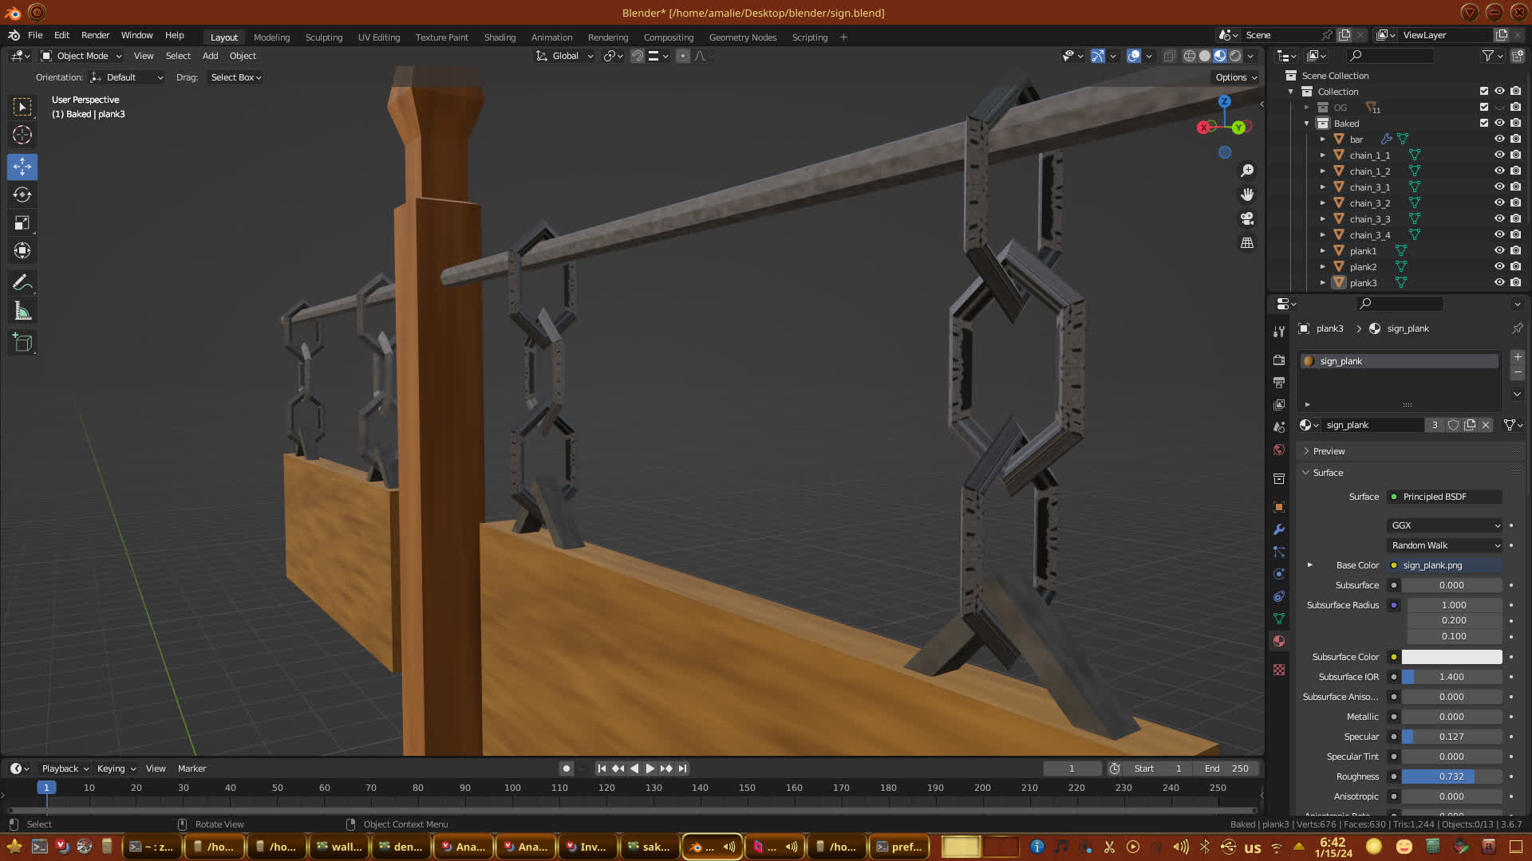Select the Measure ruler tool

point(22,312)
